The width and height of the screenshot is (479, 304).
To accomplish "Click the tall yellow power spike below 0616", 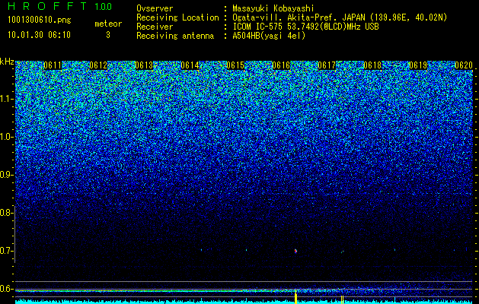I will 295,297.
